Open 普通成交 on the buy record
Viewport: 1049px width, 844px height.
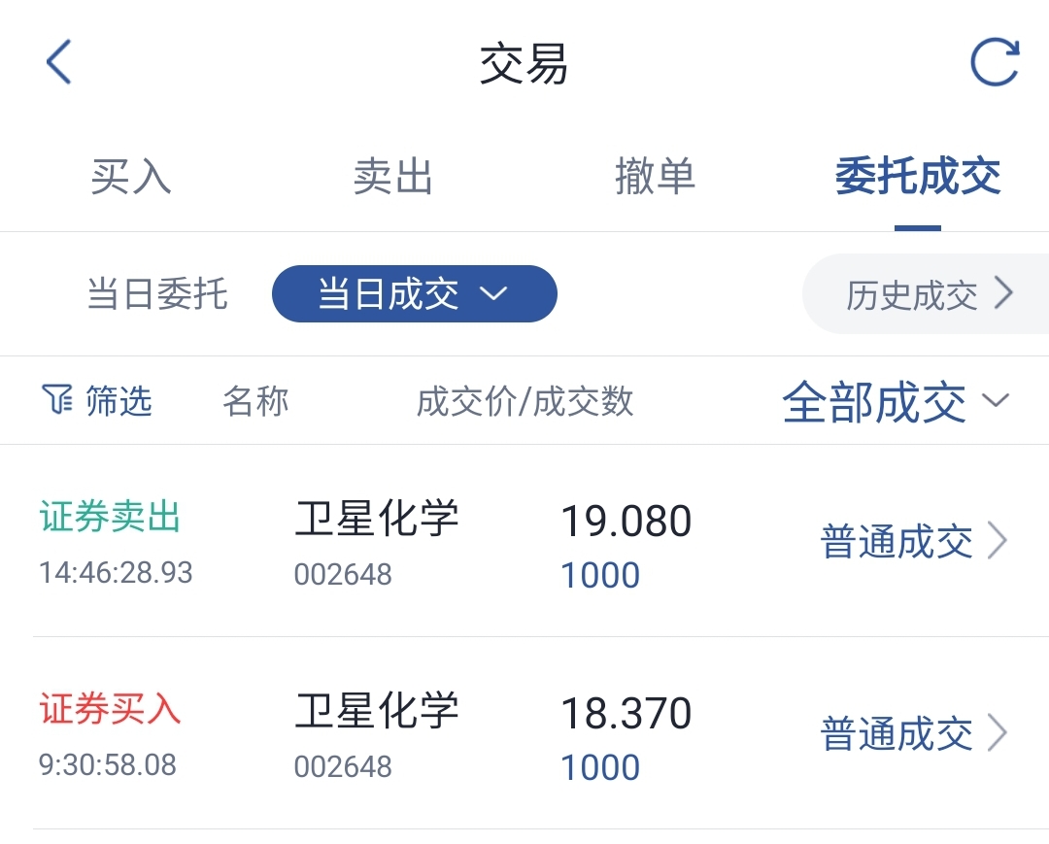click(896, 733)
